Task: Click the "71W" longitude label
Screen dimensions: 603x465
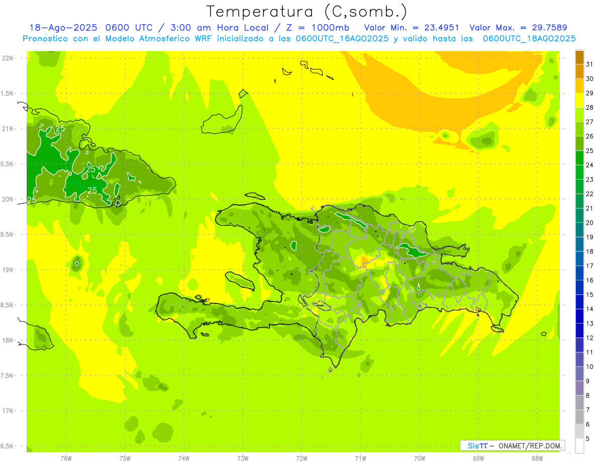Action: [360, 459]
